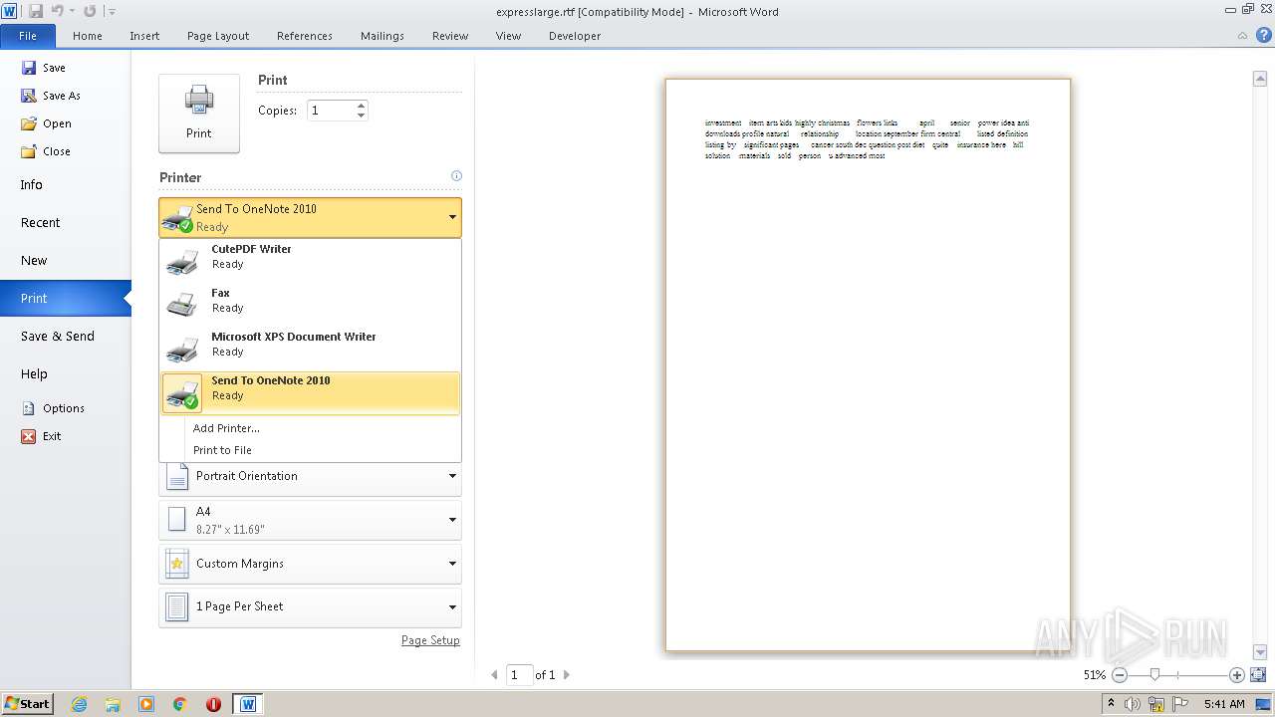The image size is (1275, 717).
Task: Open the Save & Send section
Action: (x=65, y=336)
